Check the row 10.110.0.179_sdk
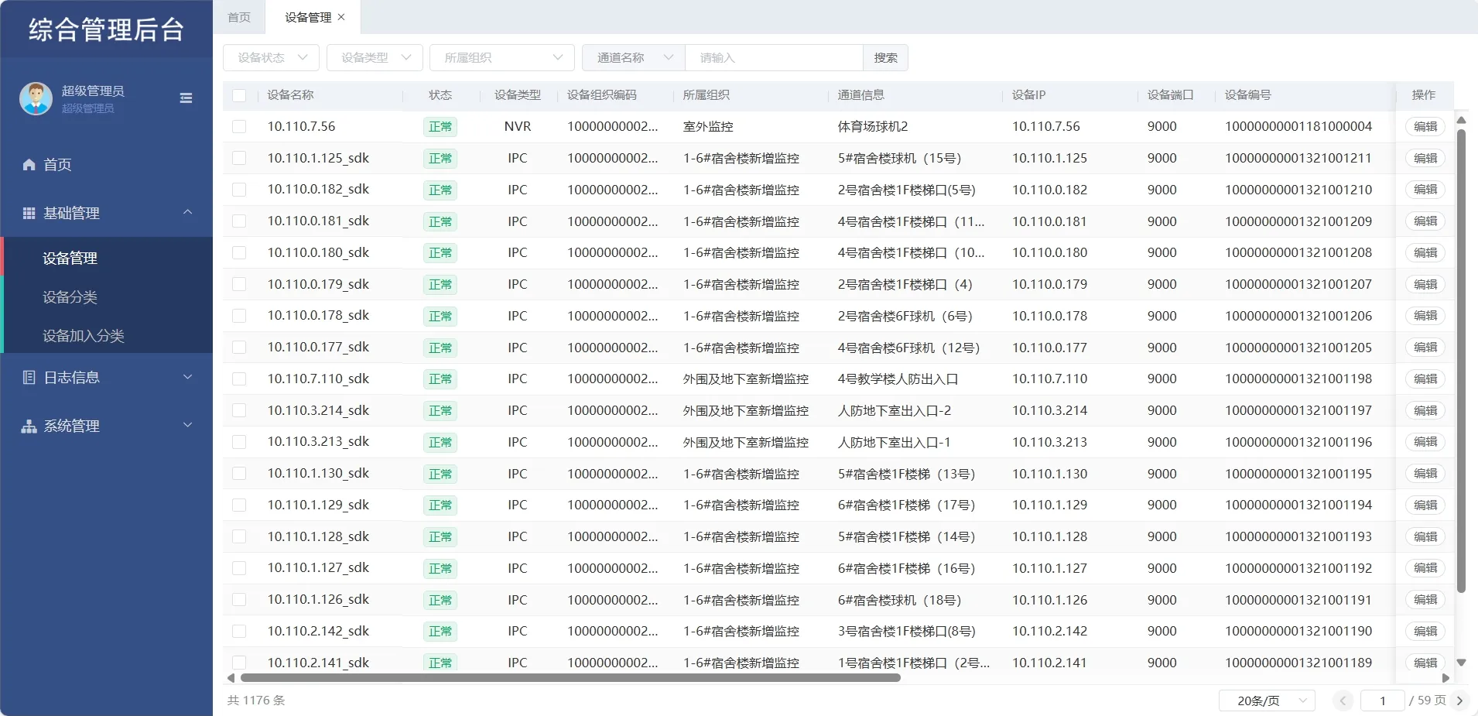This screenshot has width=1478, height=716. [x=239, y=284]
